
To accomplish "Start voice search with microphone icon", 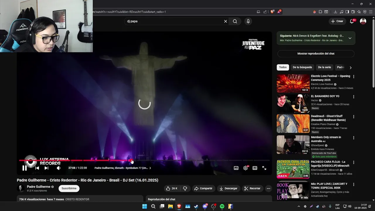I will (248, 21).
